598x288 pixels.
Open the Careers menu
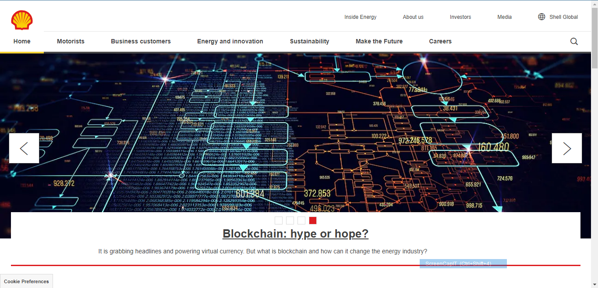[440, 42]
